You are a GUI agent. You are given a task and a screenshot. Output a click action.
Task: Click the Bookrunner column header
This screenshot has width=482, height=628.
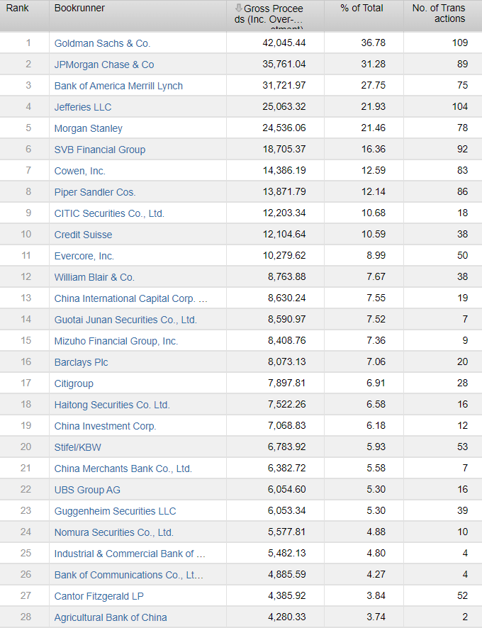pyautogui.click(x=79, y=8)
